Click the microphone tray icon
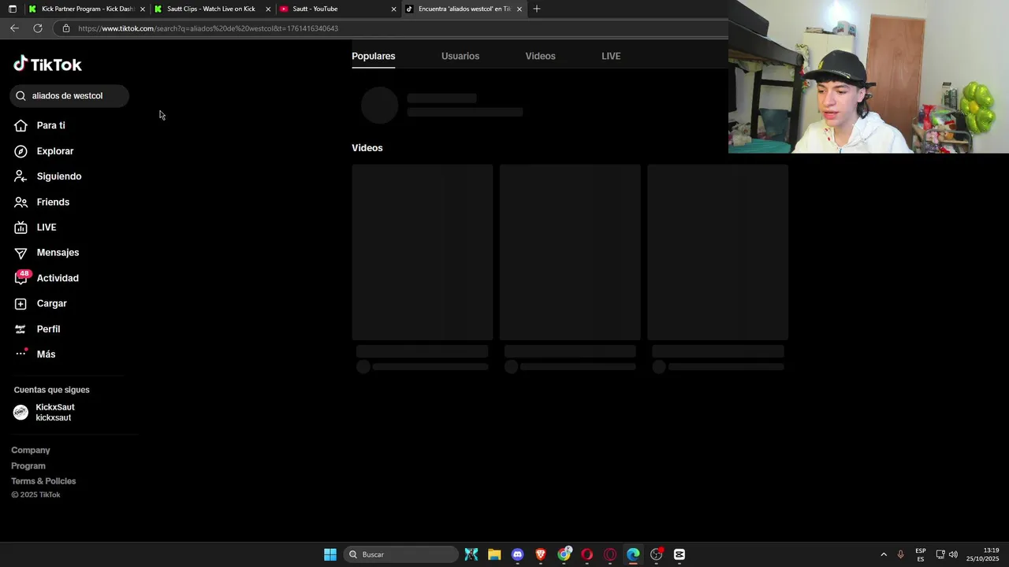 point(900,554)
